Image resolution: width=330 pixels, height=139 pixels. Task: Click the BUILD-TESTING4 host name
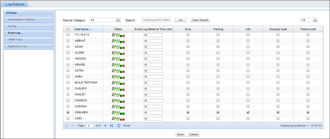86,82
